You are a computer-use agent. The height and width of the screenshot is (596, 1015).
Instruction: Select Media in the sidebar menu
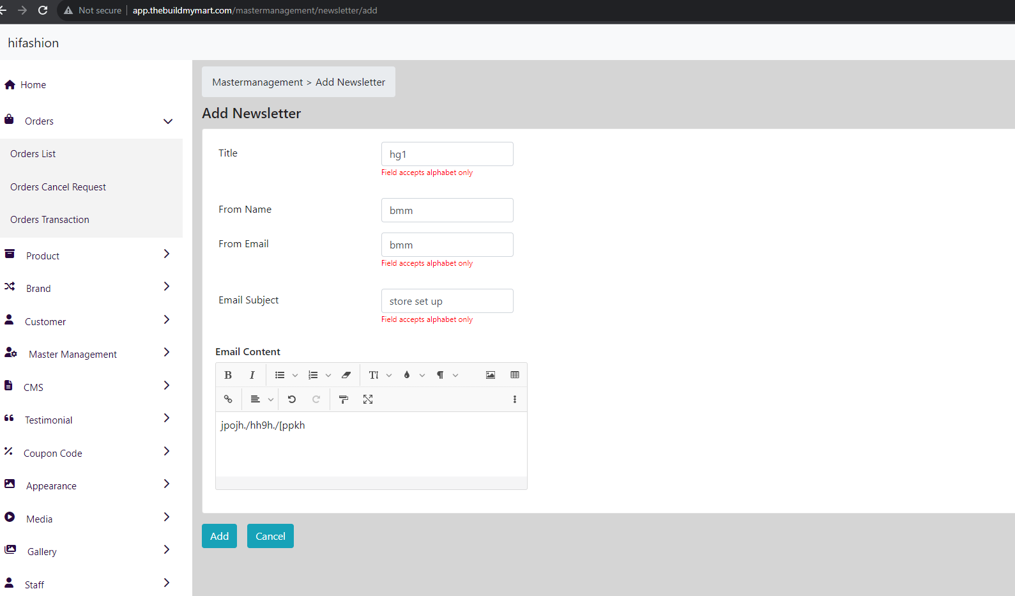[40, 519]
